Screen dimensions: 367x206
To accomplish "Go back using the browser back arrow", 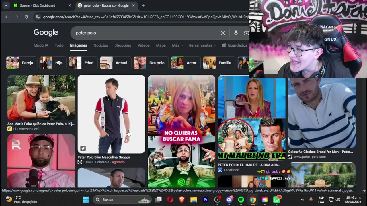I will click(7, 17).
